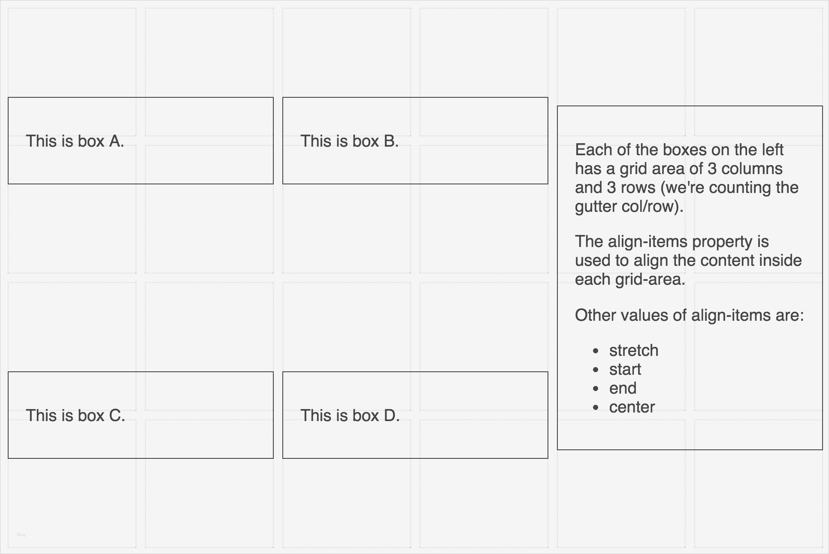829x554 pixels.
Task: Click "used to align the content inside" line
Action: click(688, 261)
